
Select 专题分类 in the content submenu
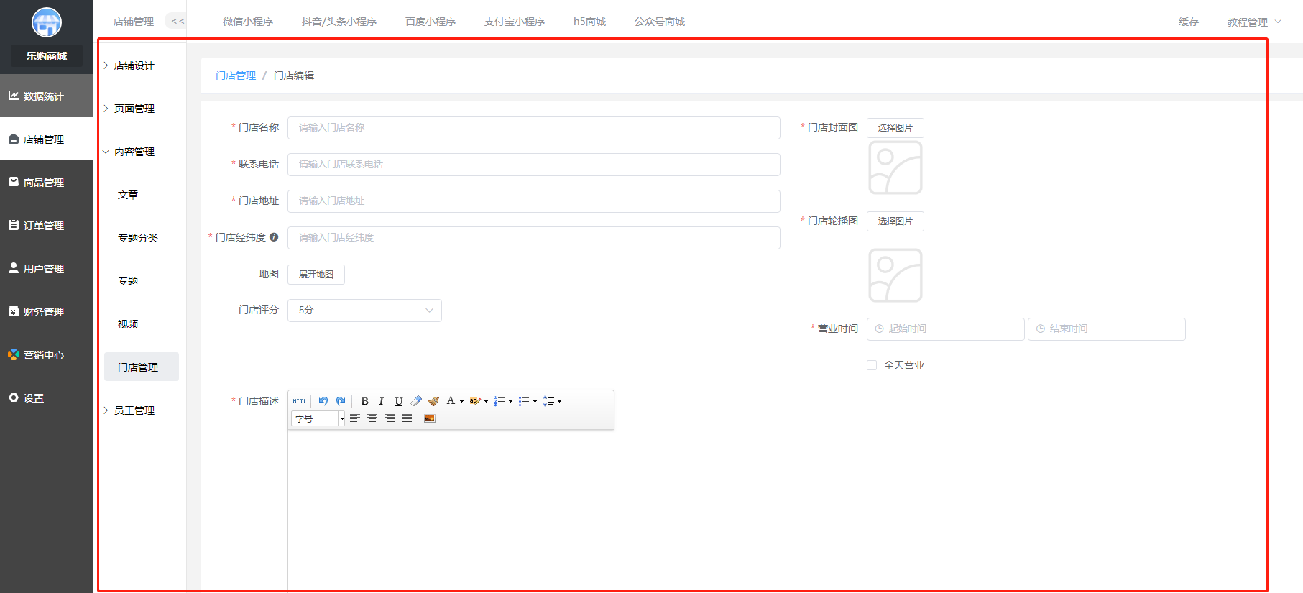tap(138, 238)
